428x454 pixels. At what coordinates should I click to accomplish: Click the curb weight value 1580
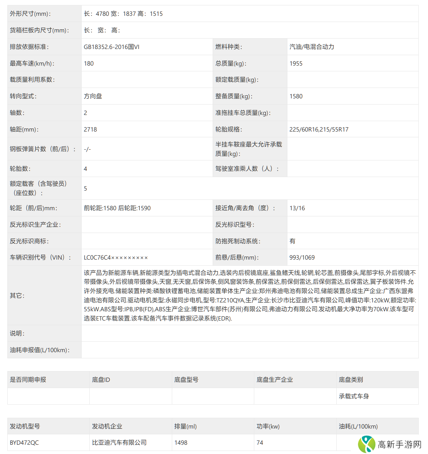click(x=296, y=96)
